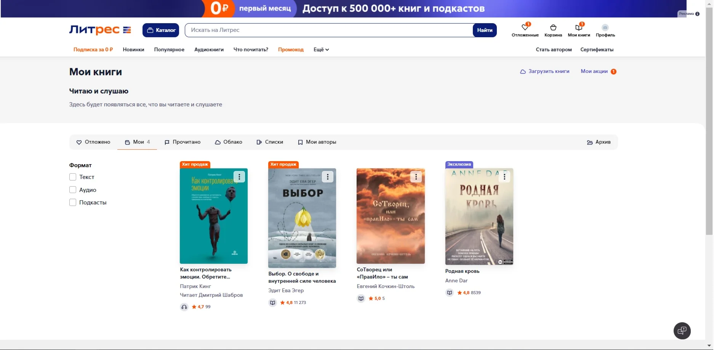This screenshot has height=350, width=714.
Task: Open author Эдит Ева Эгер
Action: coord(286,290)
